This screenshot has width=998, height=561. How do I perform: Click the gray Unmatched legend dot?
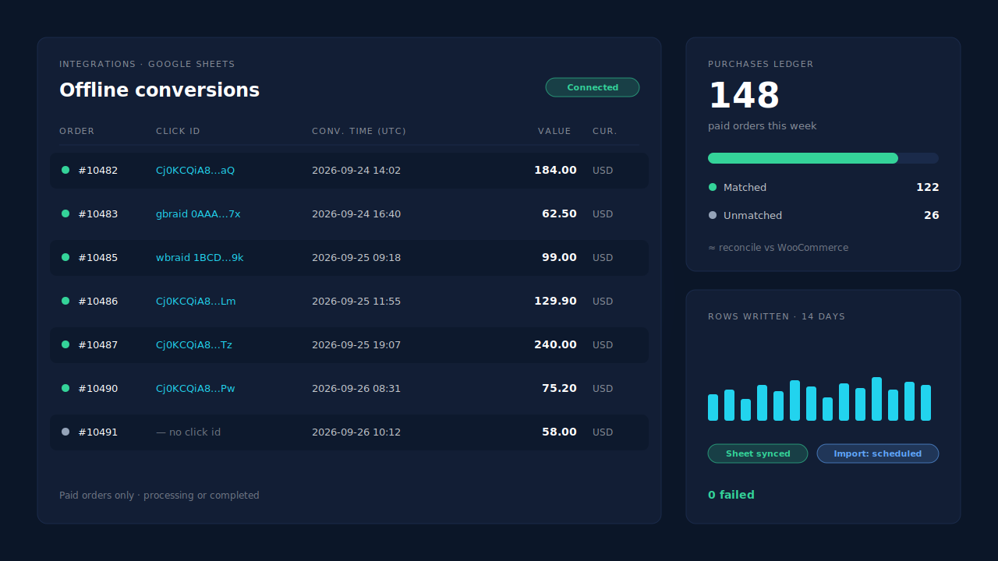[712, 215]
